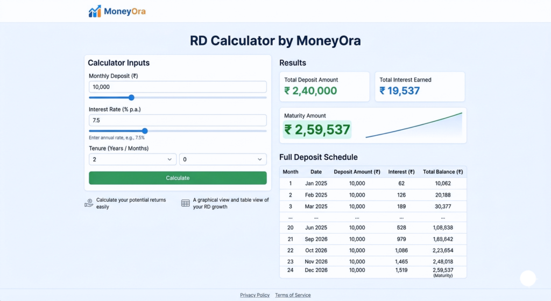Click the 20,188 total balance cell
Viewport: 551px width, 301px height.
click(x=443, y=195)
